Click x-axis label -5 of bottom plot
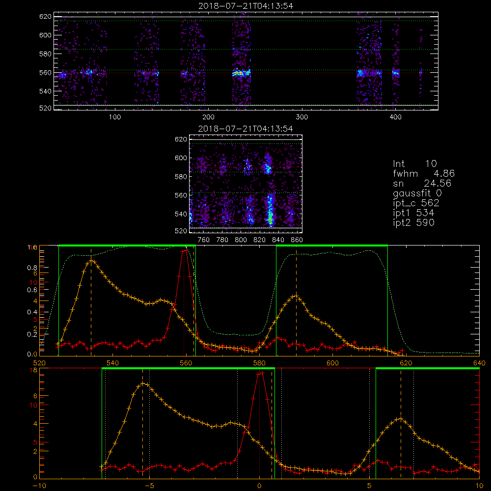This screenshot has height=491, width=491. coord(149,486)
